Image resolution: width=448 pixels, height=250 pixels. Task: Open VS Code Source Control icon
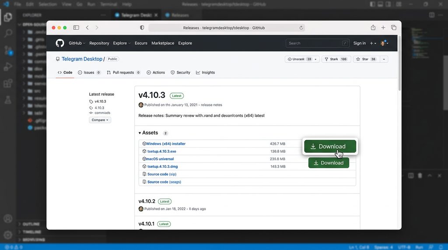(8, 50)
